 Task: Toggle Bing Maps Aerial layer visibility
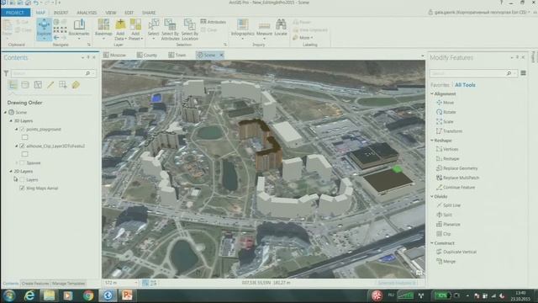coord(23,189)
